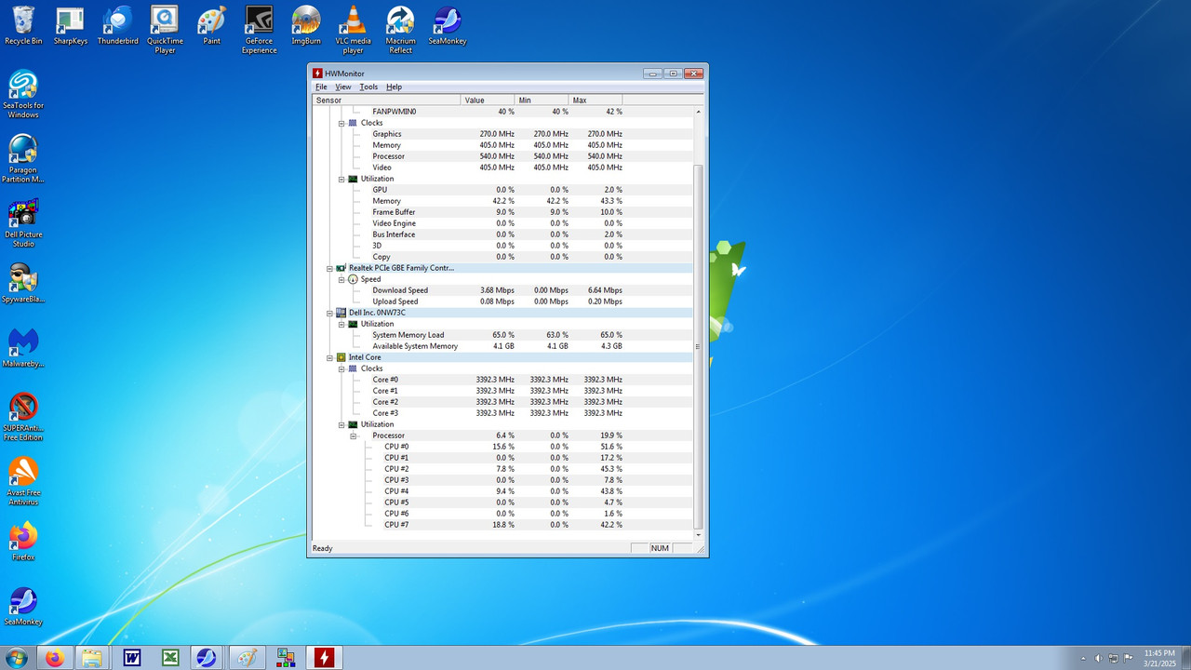
Task: Click the clock in the system tray
Action: tap(1159, 658)
